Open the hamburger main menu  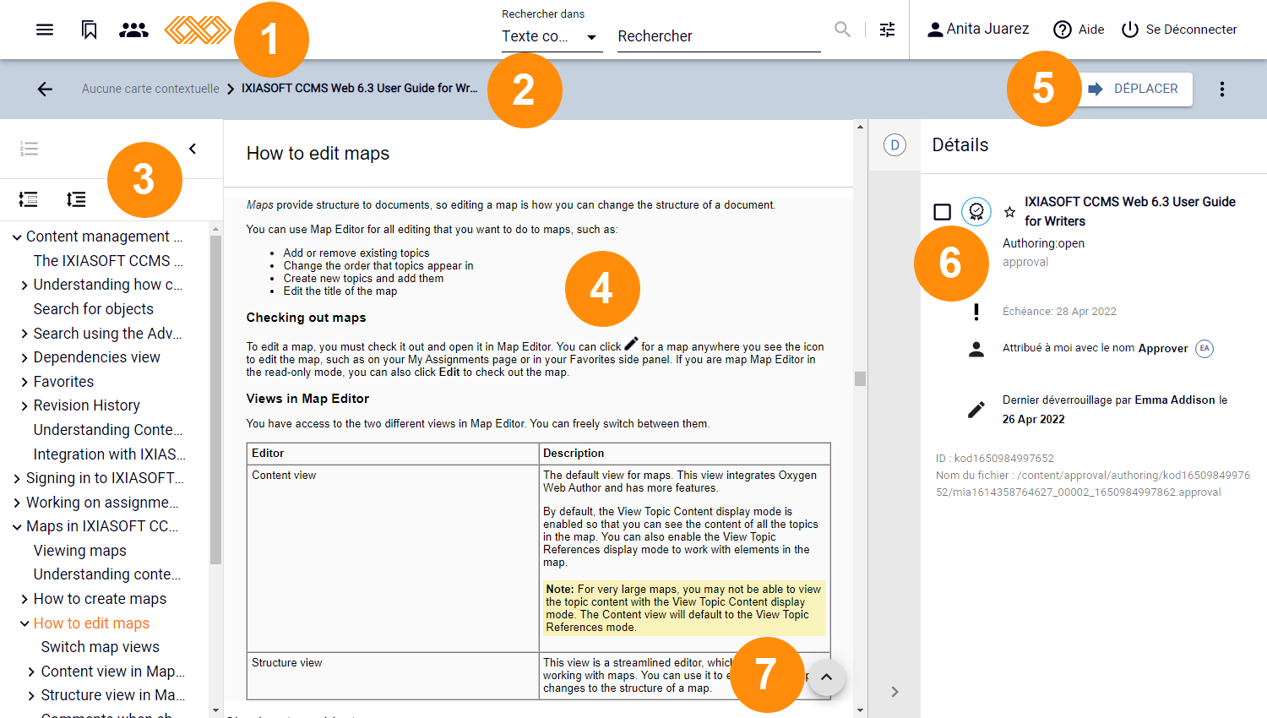point(45,30)
